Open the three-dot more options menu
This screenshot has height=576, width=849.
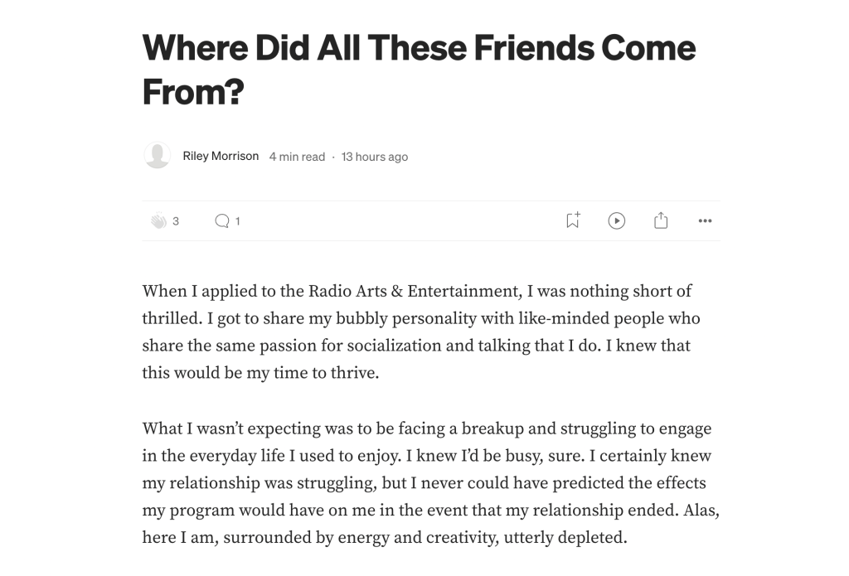[705, 221]
